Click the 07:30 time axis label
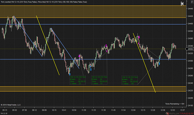The image size is (194, 115). (25, 110)
